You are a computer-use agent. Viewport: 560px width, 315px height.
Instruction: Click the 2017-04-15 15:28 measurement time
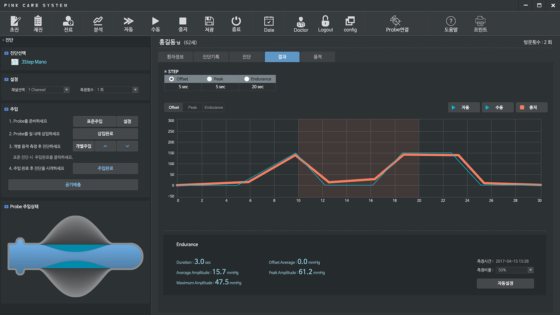pyautogui.click(x=512, y=261)
